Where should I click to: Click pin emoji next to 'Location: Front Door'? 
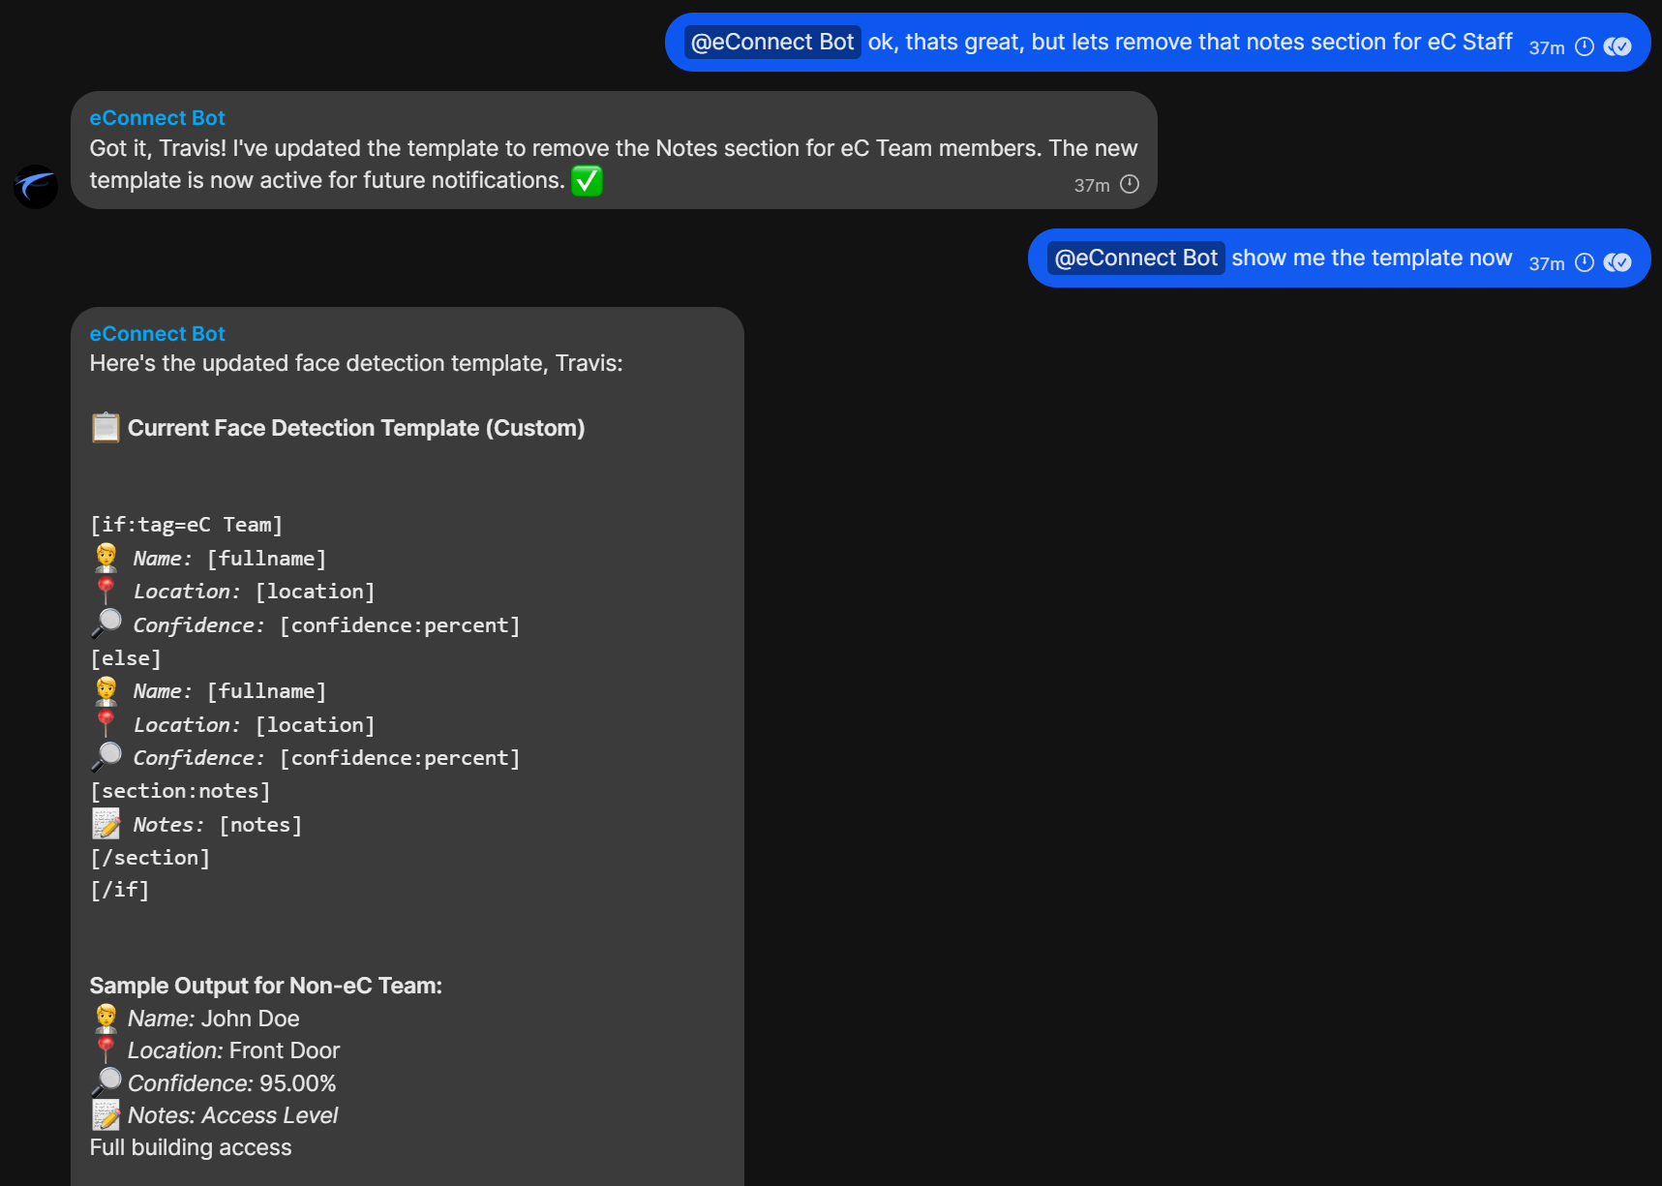pos(106,1050)
